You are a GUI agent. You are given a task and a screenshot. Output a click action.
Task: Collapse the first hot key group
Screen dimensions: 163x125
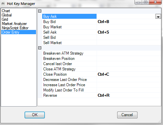point(40,11)
